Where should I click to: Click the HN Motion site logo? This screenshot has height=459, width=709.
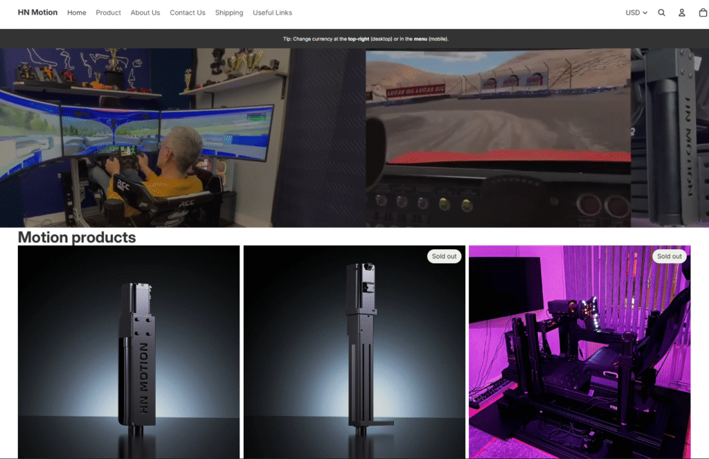pos(37,12)
